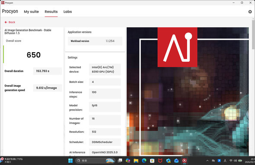Viewport: 255px width, 165px height.
Task: Select the 9.612 s/image speed value
Action: point(48,88)
